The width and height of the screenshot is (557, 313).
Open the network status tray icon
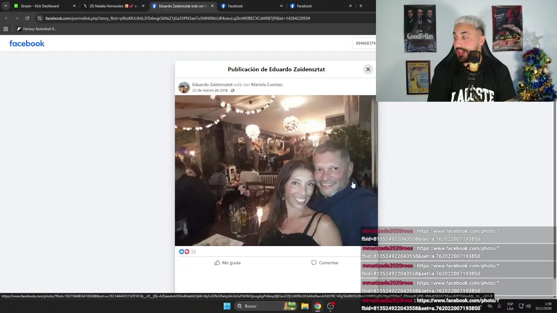pos(521,306)
